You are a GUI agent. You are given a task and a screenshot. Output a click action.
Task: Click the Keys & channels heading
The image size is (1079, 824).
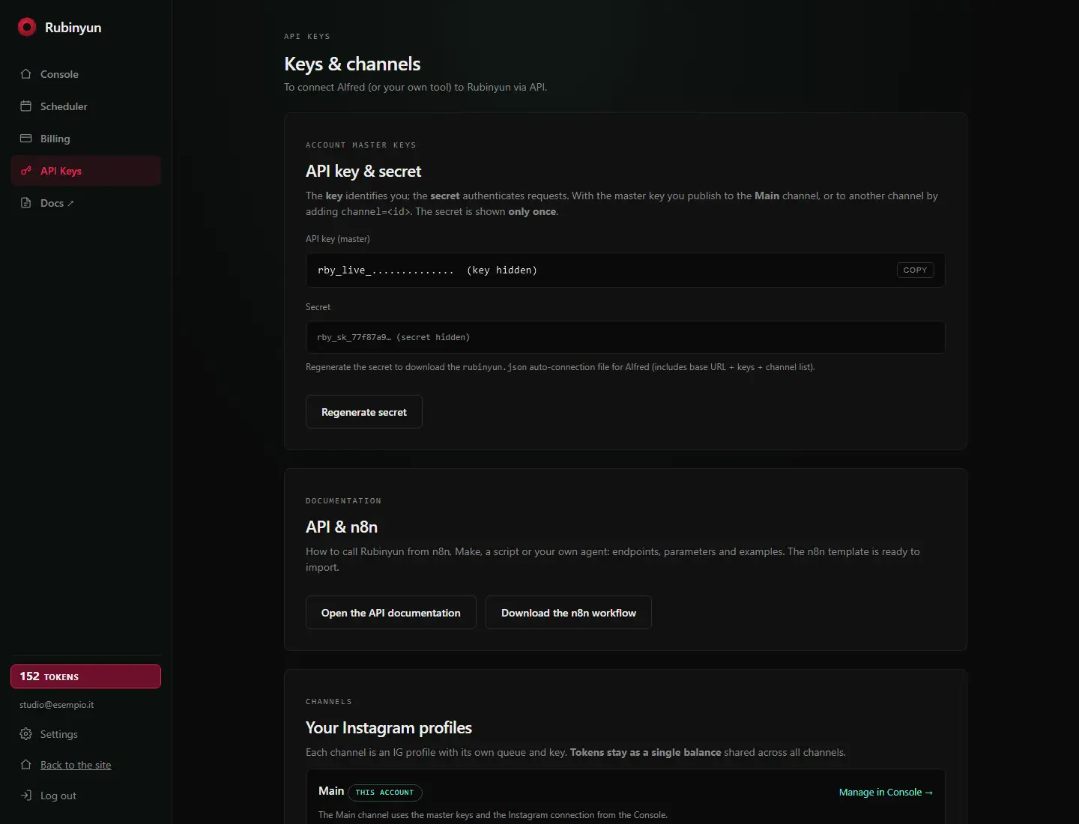(x=352, y=64)
